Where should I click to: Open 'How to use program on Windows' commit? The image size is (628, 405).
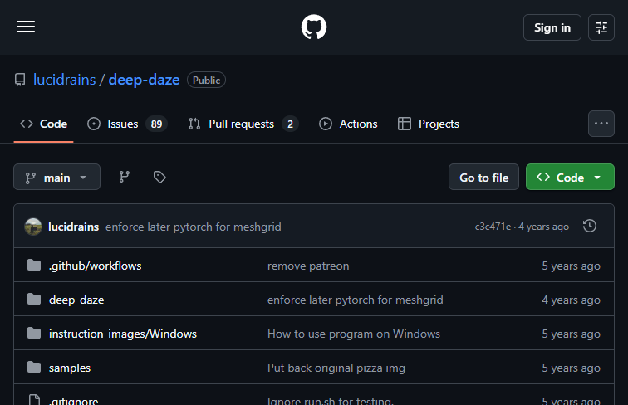(354, 334)
